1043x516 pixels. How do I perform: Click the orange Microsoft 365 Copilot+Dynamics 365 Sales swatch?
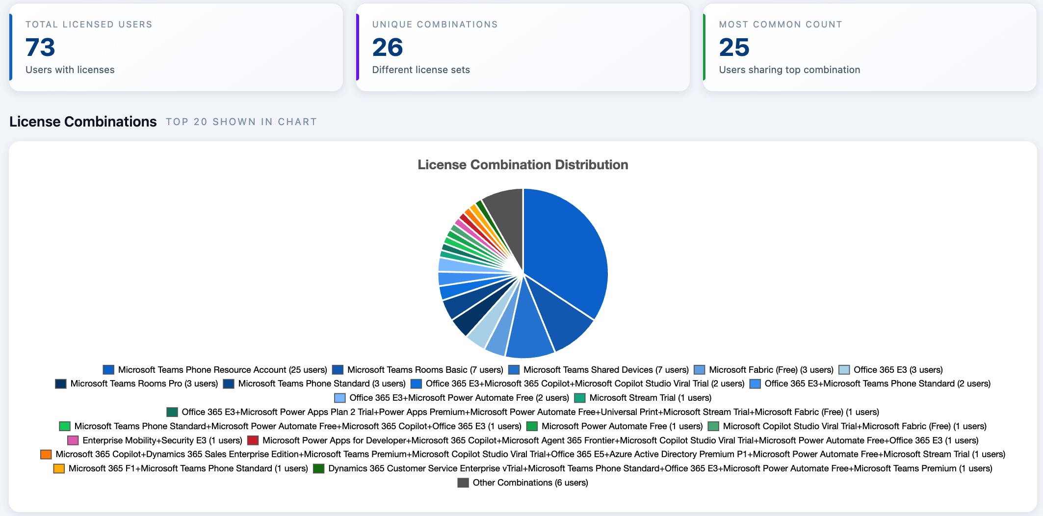tap(46, 454)
